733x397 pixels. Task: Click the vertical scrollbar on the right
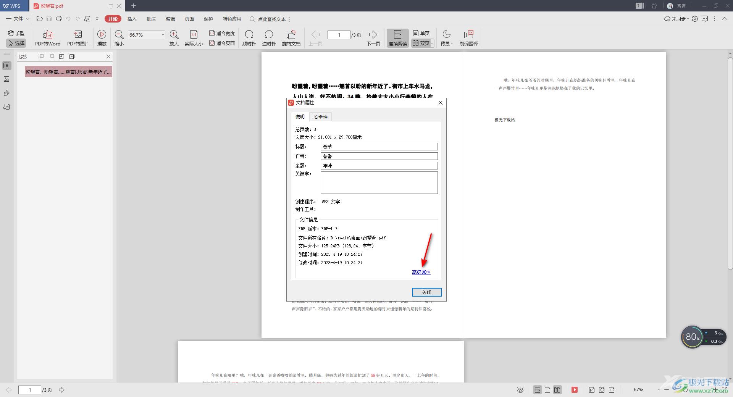coord(730,164)
